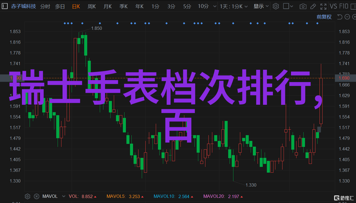Open the 1天:1分K dropdown
Viewport: 356px width, 203px height.
[x=234, y=6]
